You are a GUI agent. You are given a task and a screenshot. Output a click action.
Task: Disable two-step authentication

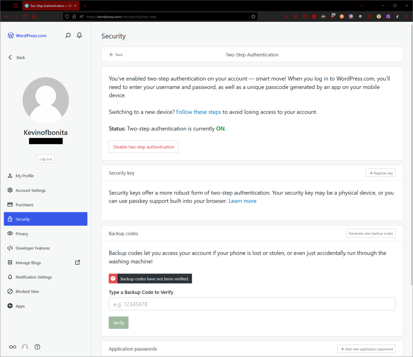click(x=143, y=147)
